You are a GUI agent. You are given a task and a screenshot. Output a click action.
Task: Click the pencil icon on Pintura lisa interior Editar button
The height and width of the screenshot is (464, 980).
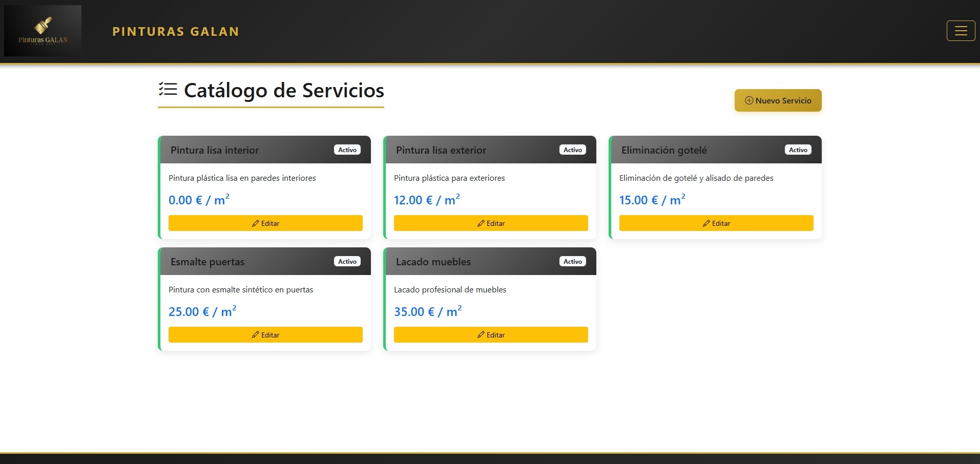coord(255,223)
